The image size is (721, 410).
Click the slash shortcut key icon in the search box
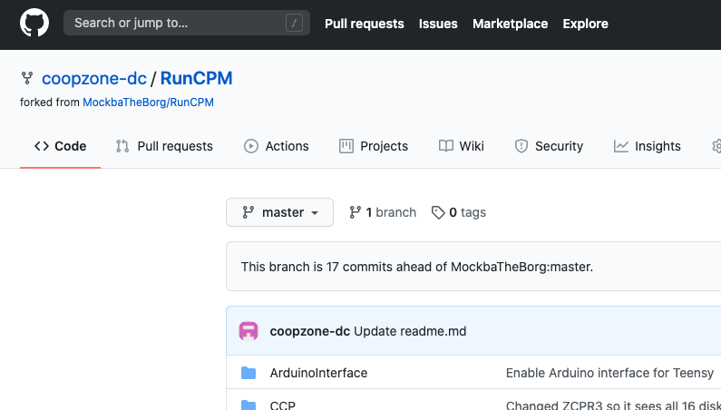pyautogui.click(x=294, y=23)
